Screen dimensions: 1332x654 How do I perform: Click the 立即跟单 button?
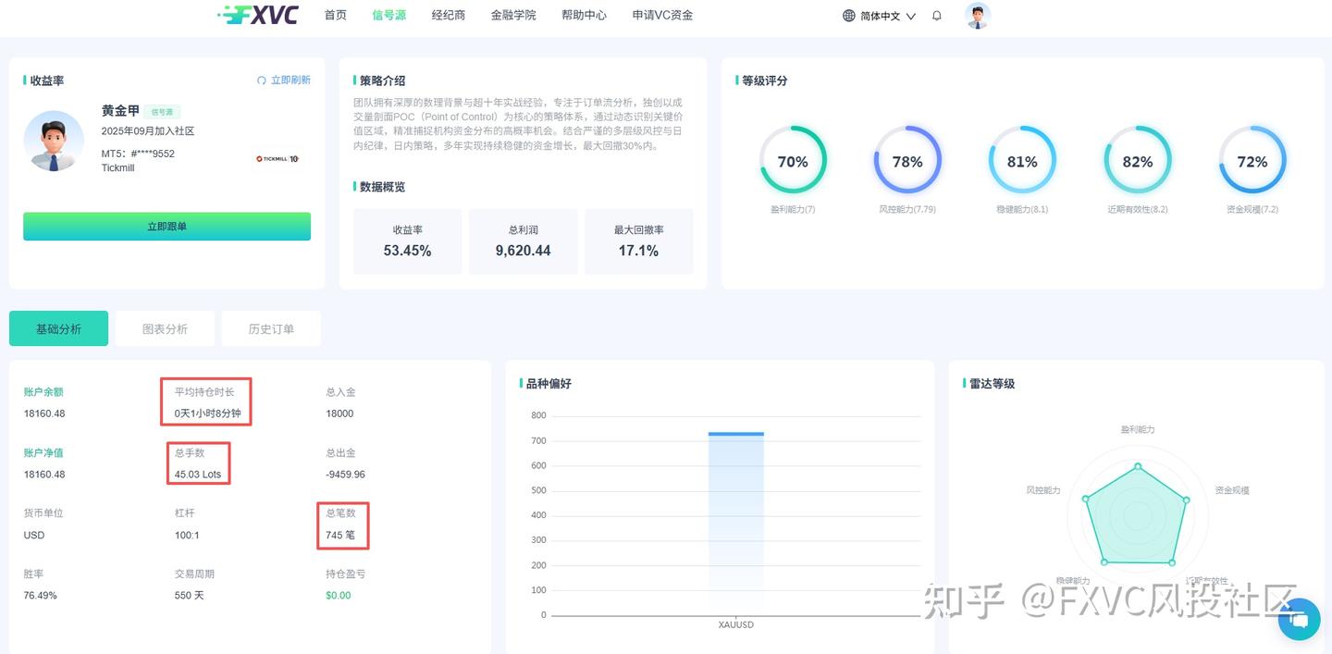(x=166, y=226)
